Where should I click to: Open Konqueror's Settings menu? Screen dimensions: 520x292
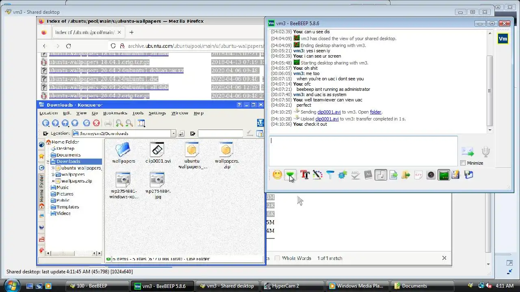coord(157,113)
